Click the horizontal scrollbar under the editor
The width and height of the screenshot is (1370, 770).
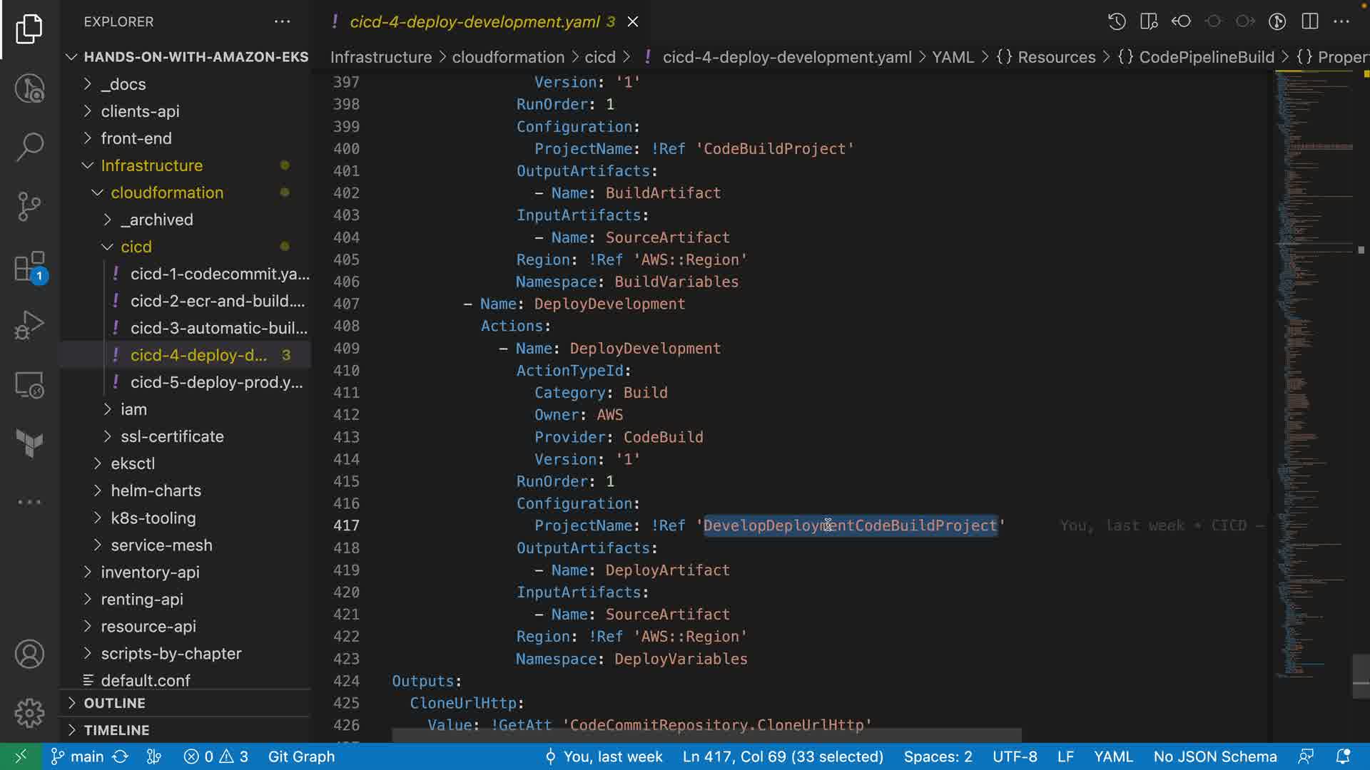(706, 735)
